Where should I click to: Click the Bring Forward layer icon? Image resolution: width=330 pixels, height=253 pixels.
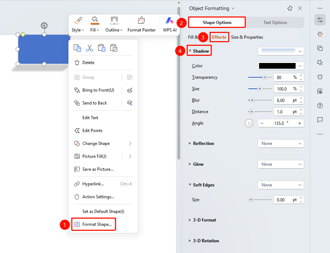pos(130,90)
